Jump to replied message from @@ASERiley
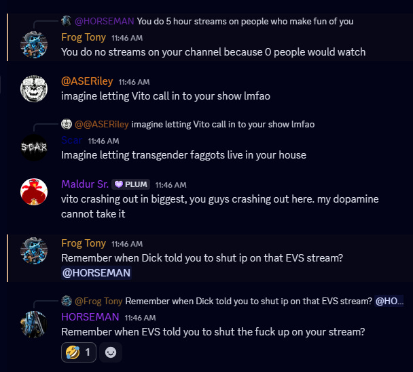 click(x=223, y=124)
